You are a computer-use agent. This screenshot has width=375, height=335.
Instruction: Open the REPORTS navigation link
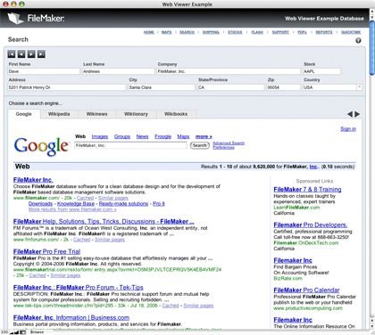point(324,32)
